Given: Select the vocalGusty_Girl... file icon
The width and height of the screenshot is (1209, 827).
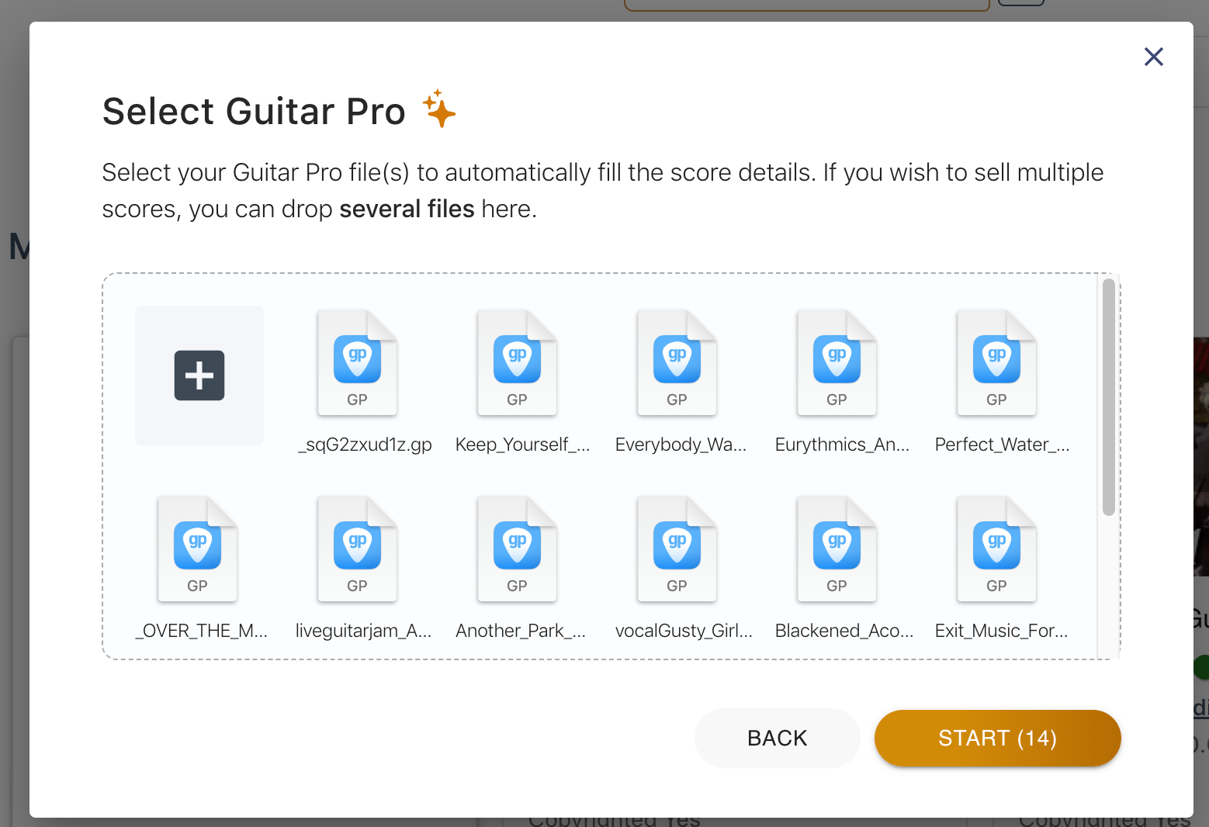Looking at the screenshot, I should [677, 549].
